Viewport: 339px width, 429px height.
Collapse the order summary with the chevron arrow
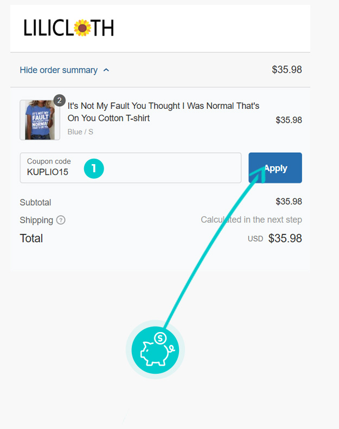click(x=106, y=70)
